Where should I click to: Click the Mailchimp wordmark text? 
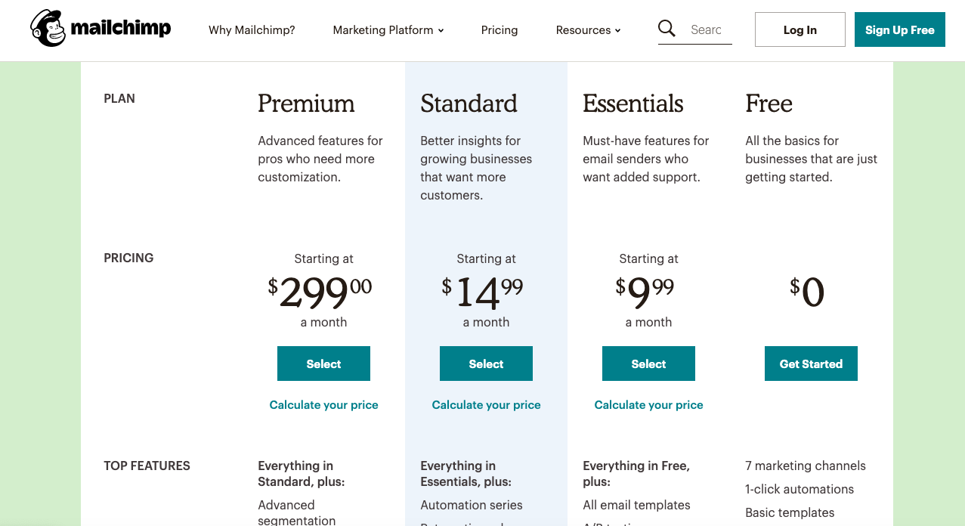click(x=121, y=29)
